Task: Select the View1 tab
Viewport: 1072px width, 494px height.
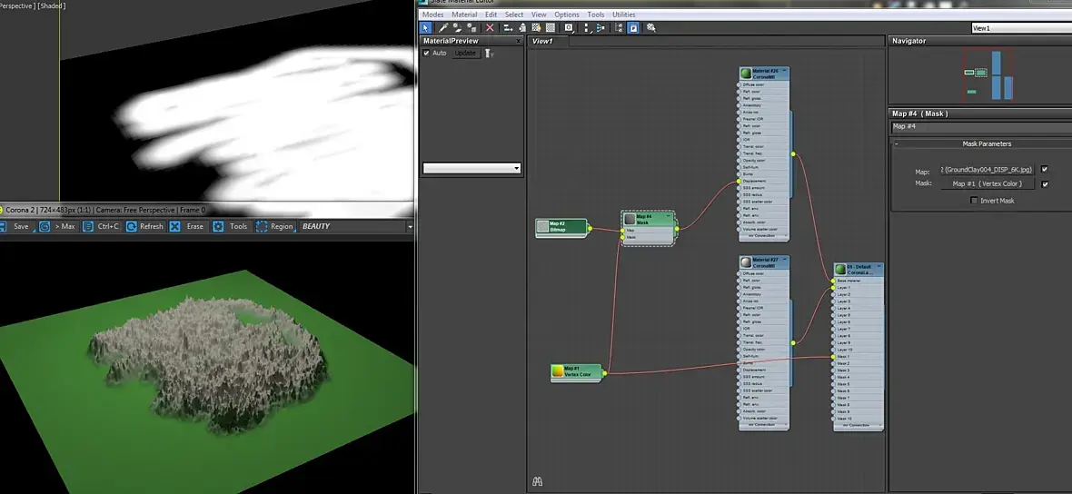Action: pos(543,41)
